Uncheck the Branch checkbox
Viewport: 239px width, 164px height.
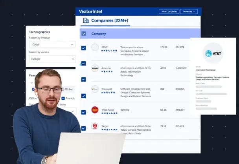(63, 98)
